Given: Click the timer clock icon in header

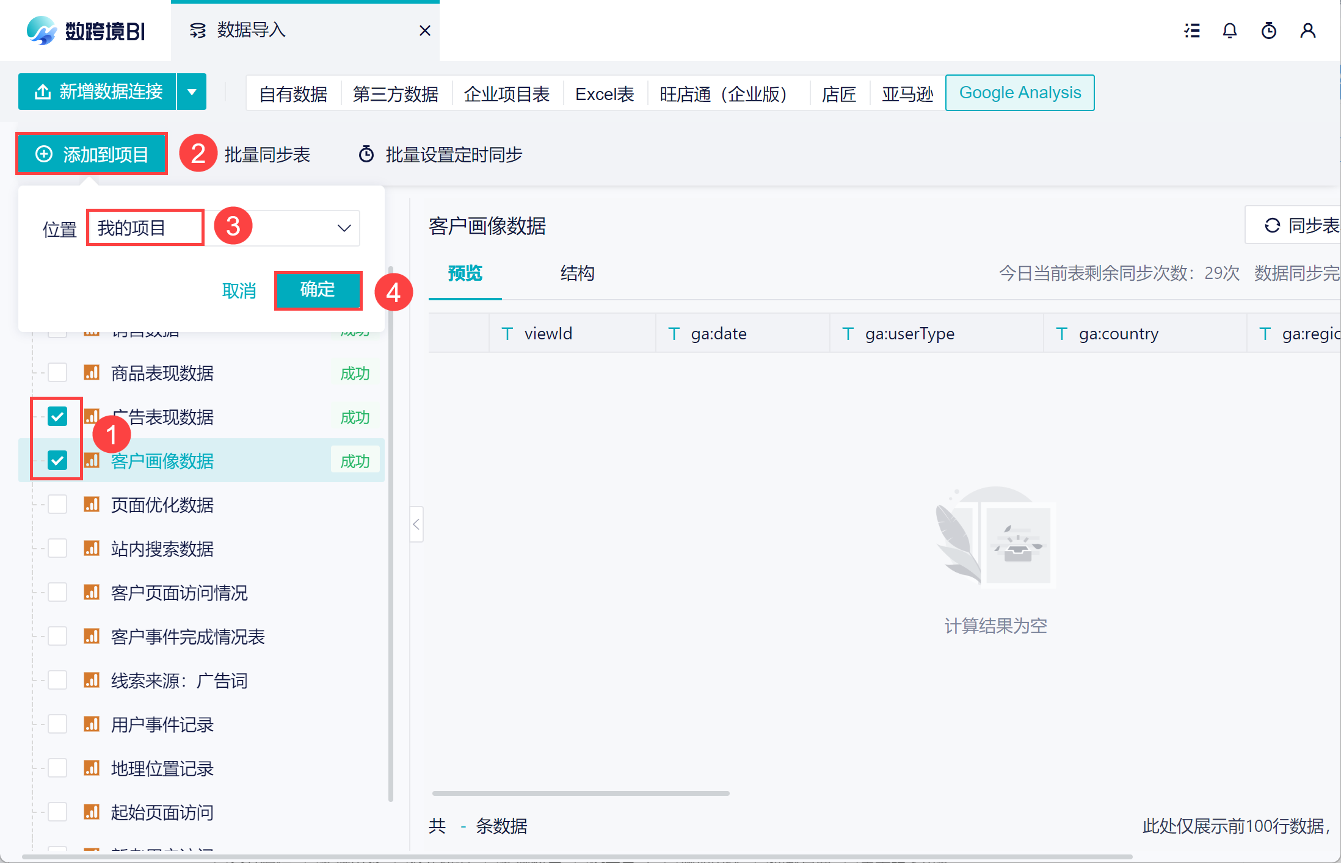Looking at the screenshot, I should [x=1268, y=31].
